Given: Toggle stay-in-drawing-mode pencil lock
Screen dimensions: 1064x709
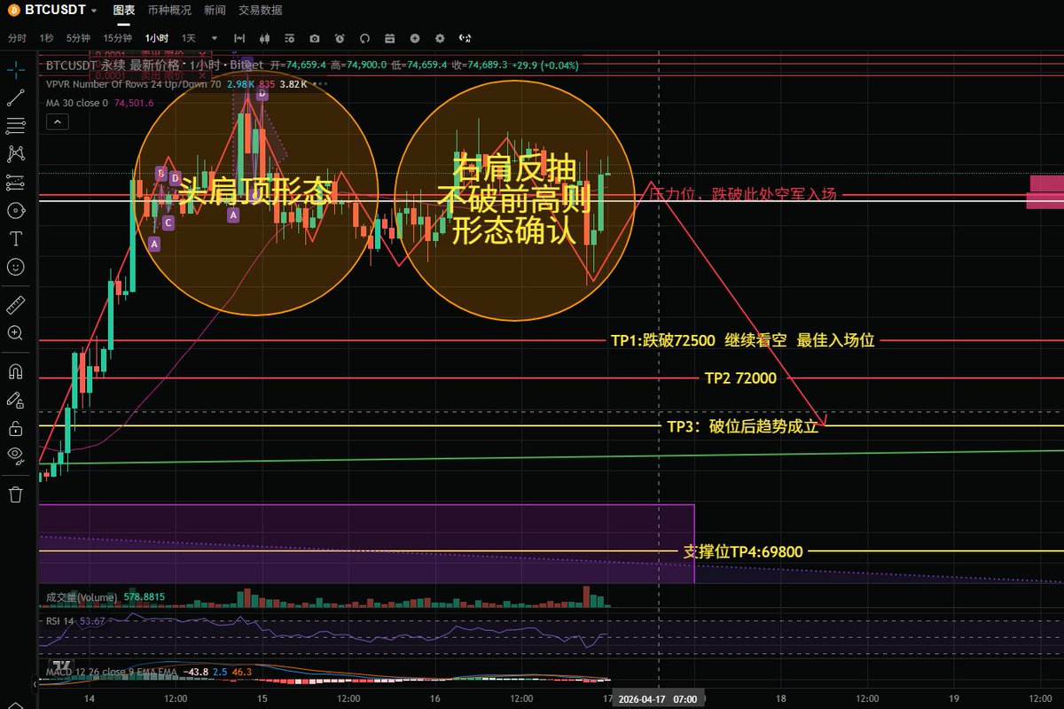Looking at the screenshot, I should pos(15,401).
